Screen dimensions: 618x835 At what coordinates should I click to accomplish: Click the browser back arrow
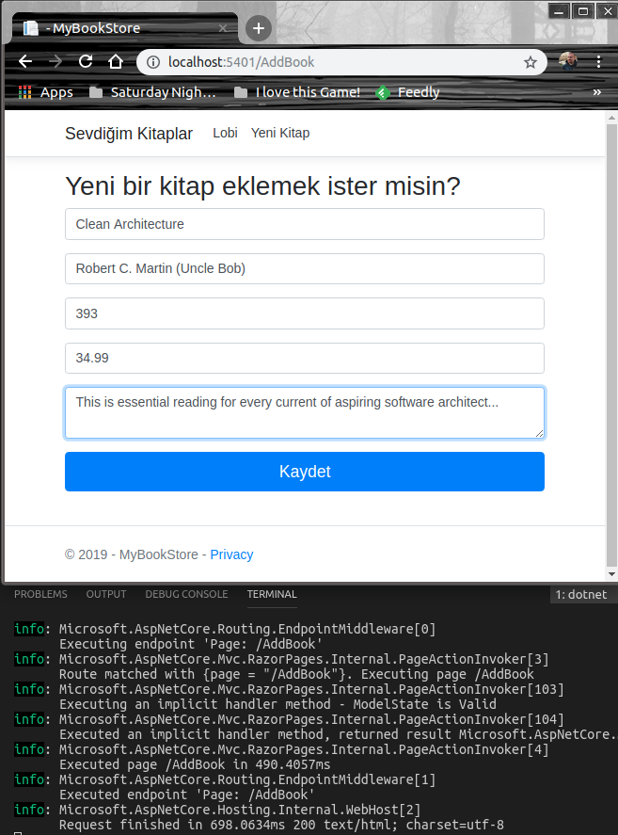tap(25, 62)
